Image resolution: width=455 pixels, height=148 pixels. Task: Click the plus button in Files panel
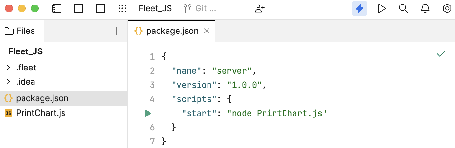coord(117,31)
